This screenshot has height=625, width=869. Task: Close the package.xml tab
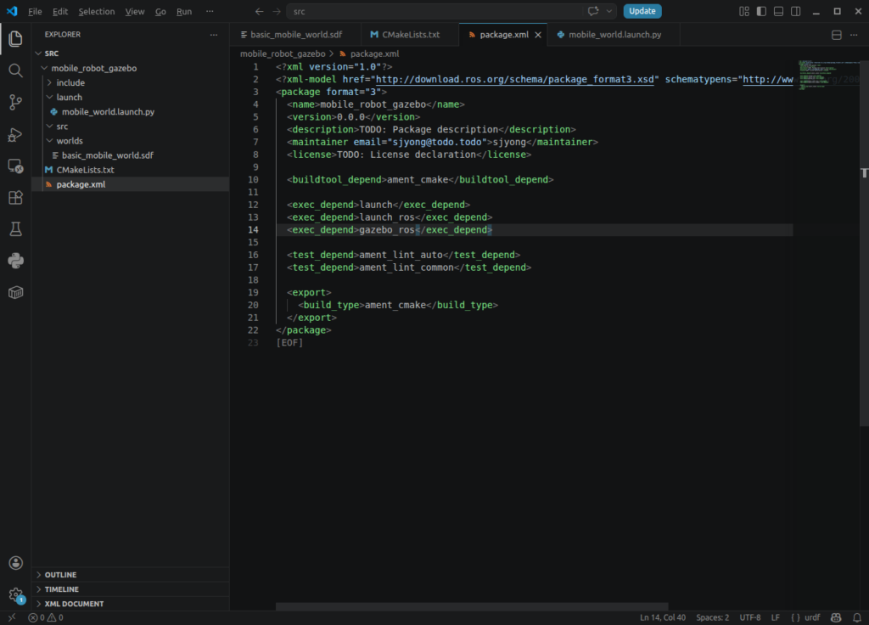(537, 34)
